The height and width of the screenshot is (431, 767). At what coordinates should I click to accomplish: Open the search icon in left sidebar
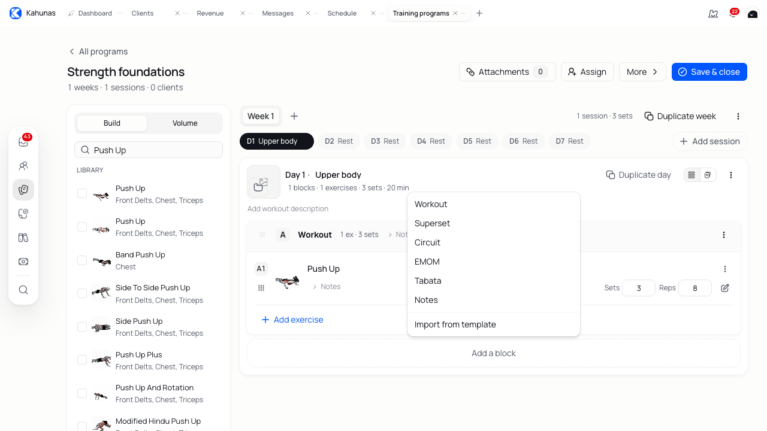coord(23,290)
